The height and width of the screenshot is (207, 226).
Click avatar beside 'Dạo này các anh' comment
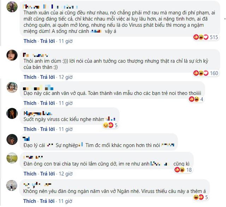pyautogui.click(x=12, y=87)
